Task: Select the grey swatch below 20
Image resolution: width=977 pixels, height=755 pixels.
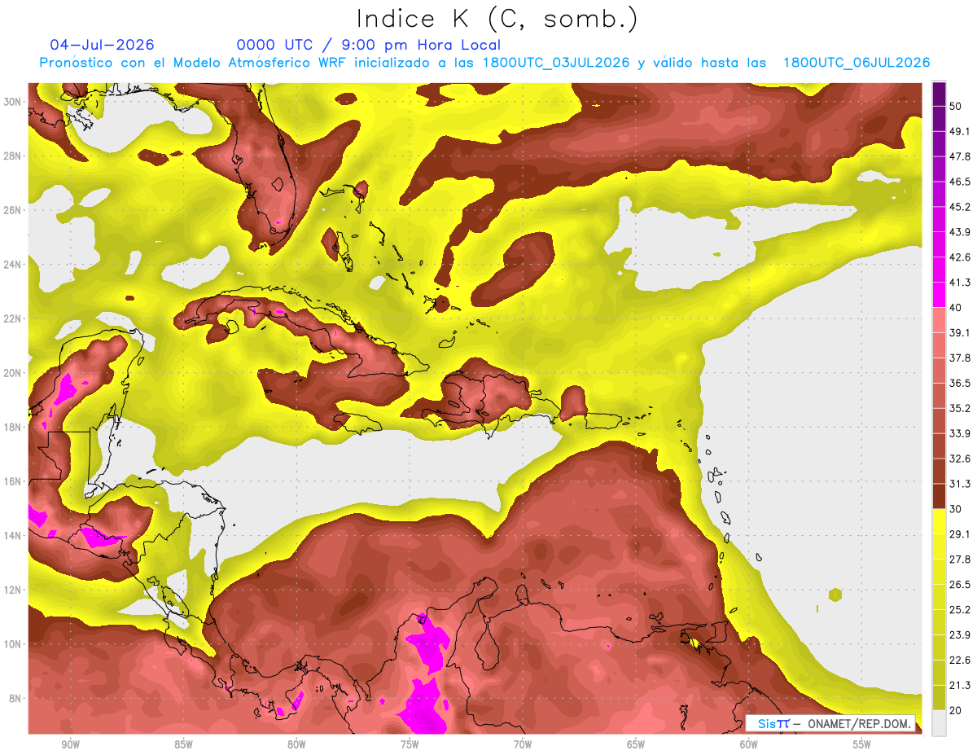Action: 939,722
